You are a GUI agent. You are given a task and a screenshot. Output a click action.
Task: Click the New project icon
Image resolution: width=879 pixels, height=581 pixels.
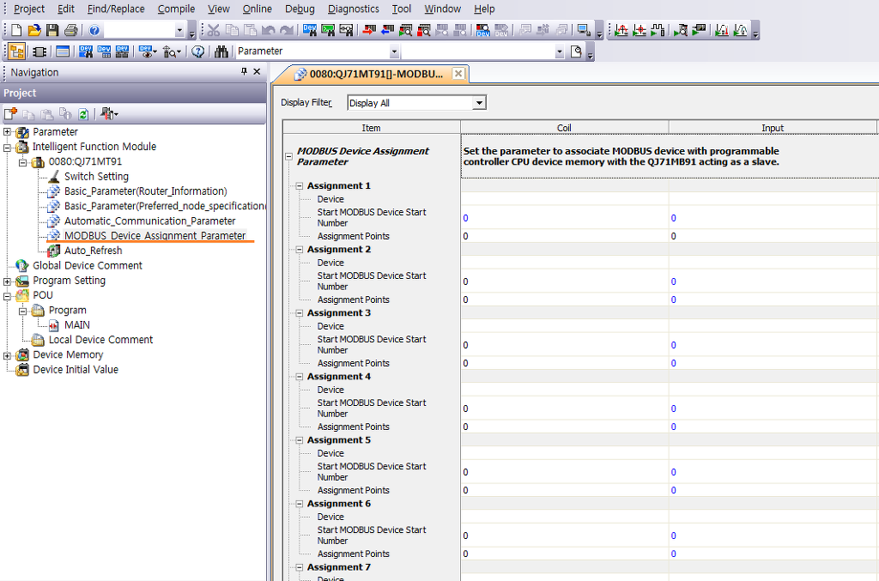16,30
